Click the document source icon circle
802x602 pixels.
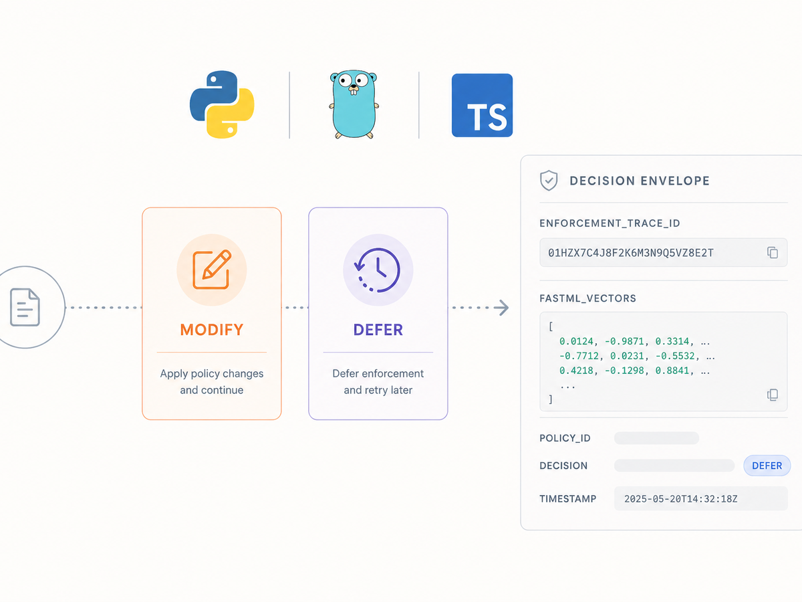click(27, 307)
